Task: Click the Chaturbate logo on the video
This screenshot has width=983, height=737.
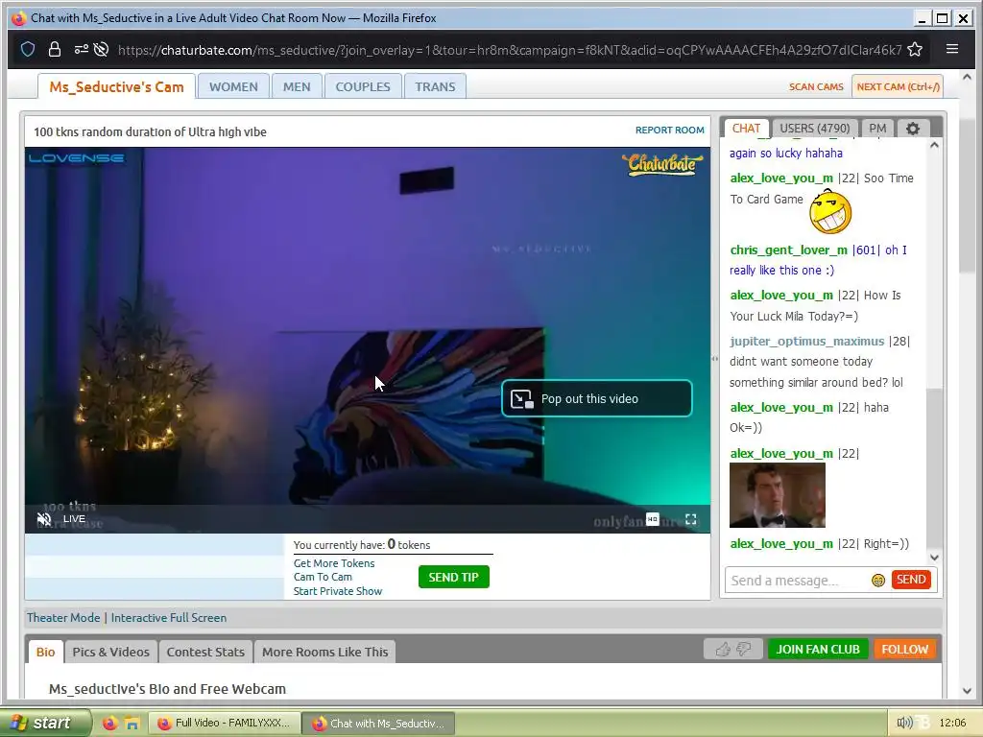Action: tap(662, 164)
